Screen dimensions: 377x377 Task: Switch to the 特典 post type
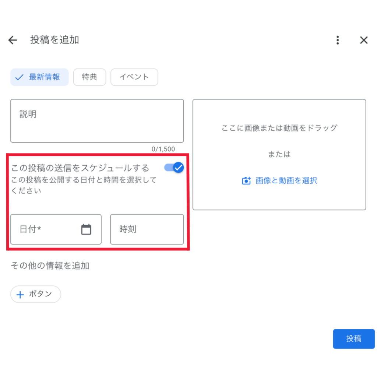[x=89, y=77]
